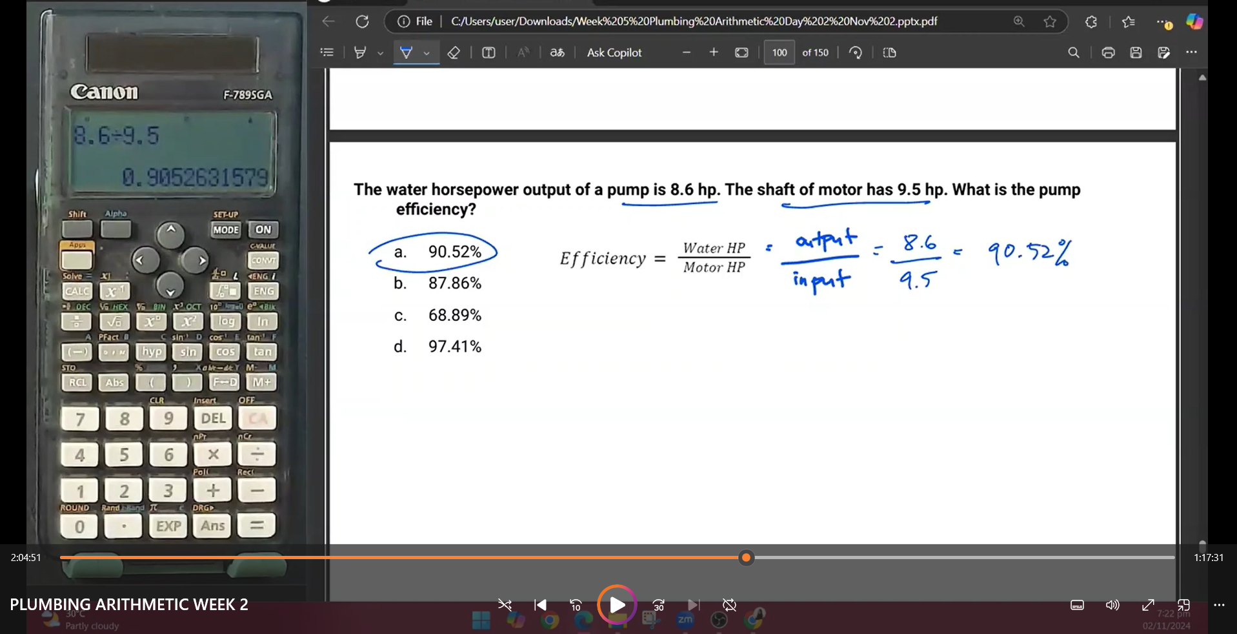
Task: Skip forward 30 seconds
Action: pos(658,605)
